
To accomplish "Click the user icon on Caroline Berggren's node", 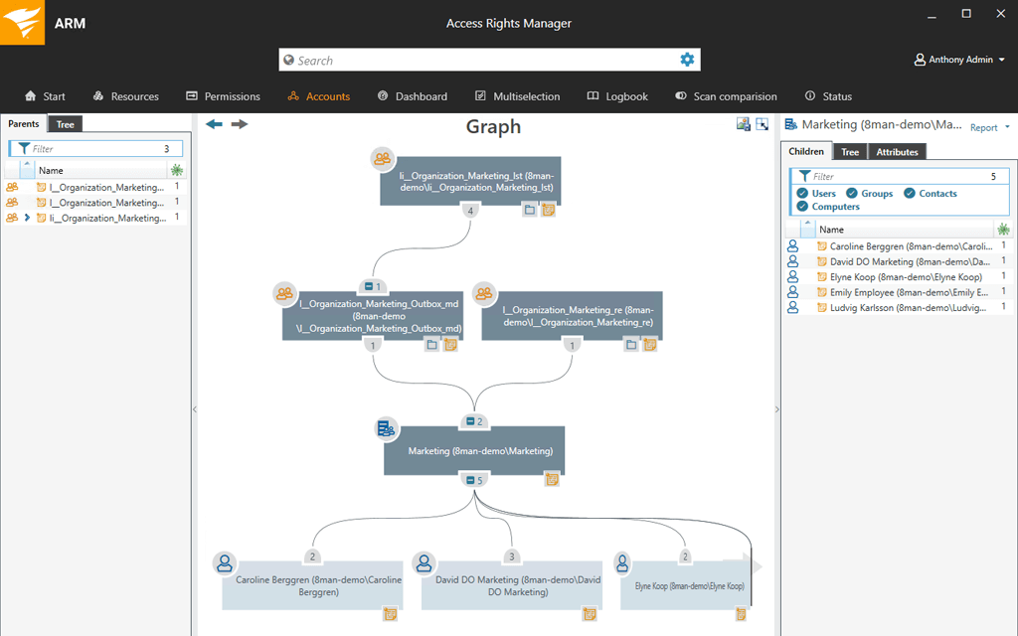I will (x=223, y=562).
